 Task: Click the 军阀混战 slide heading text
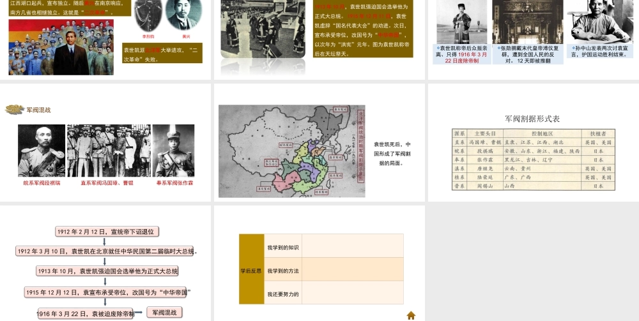39,110
